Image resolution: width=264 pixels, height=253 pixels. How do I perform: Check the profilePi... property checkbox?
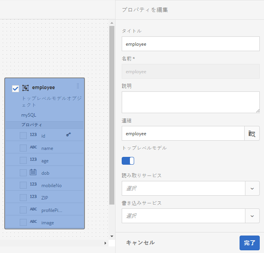23,210
